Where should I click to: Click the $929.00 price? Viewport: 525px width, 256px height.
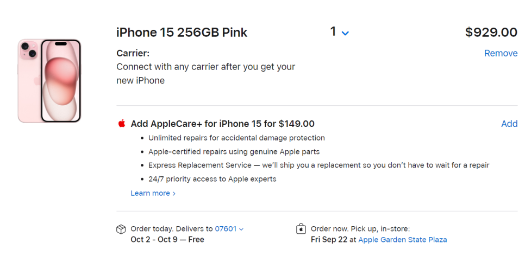[x=491, y=33]
